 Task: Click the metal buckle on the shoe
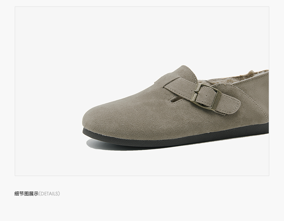pyautogui.click(x=206, y=96)
